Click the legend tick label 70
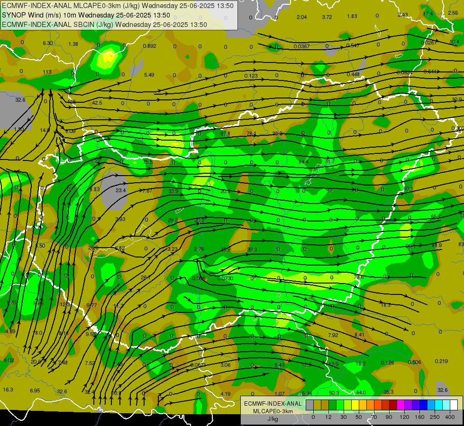This screenshot has height=426, width=464. 374,417
